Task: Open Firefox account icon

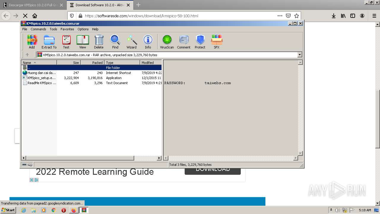Action: click(362, 16)
